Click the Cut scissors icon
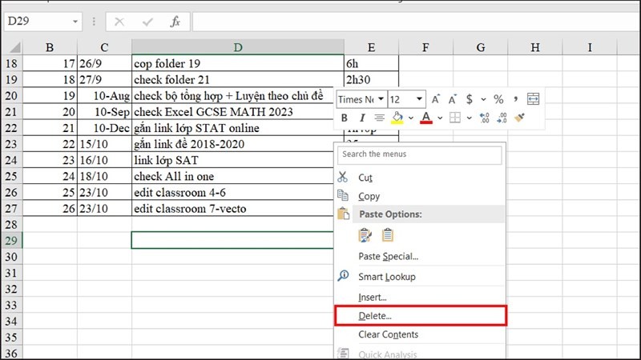 coord(343,177)
